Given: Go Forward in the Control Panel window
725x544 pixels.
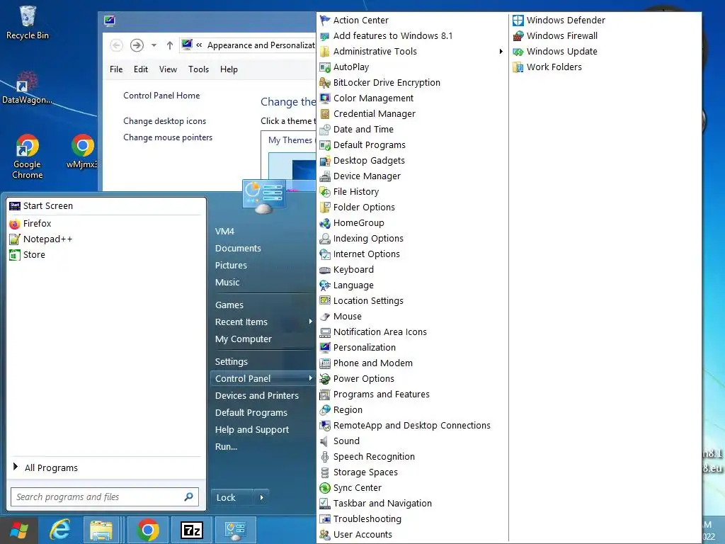Looking at the screenshot, I should (x=137, y=45).
